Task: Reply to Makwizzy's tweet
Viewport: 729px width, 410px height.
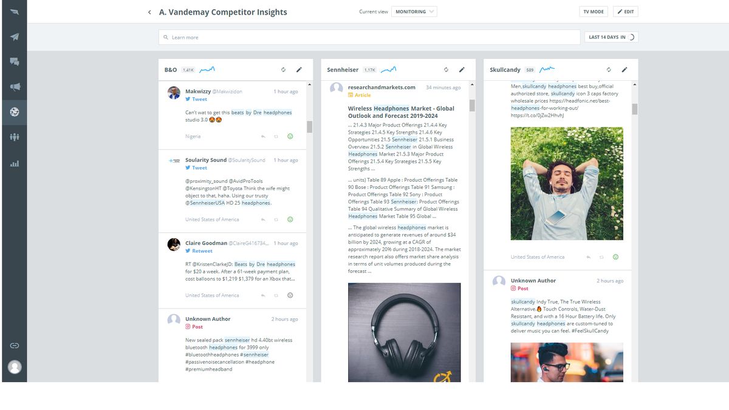Action: click(x=263, y=137)
